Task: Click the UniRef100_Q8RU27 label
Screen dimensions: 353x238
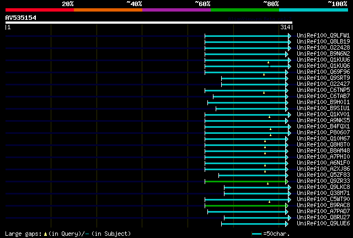Action: 323,218
